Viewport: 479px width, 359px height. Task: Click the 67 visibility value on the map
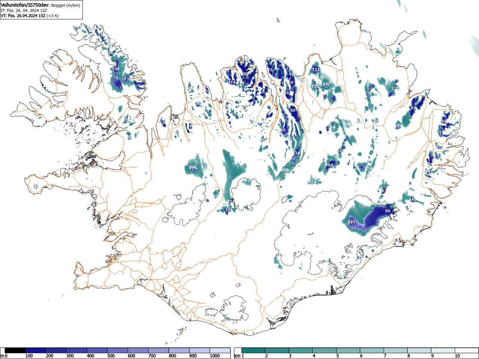click(x=384, y=191)
